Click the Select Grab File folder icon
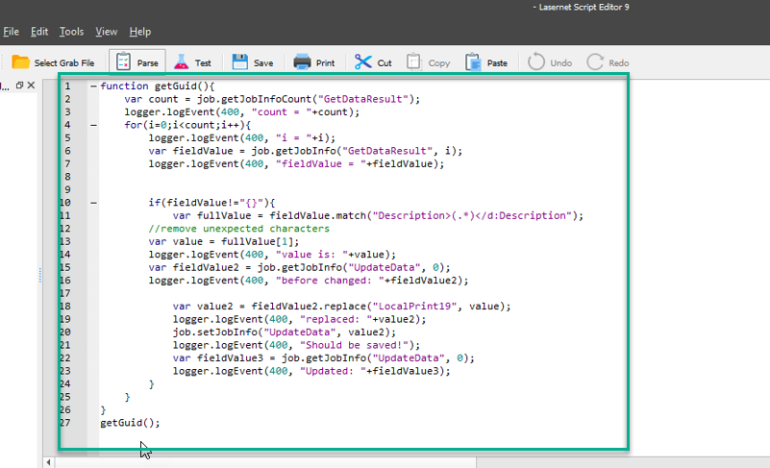Image resolution: width=770 pixels, height=468 pixels. pyautogui.click(x=20, y=62)
